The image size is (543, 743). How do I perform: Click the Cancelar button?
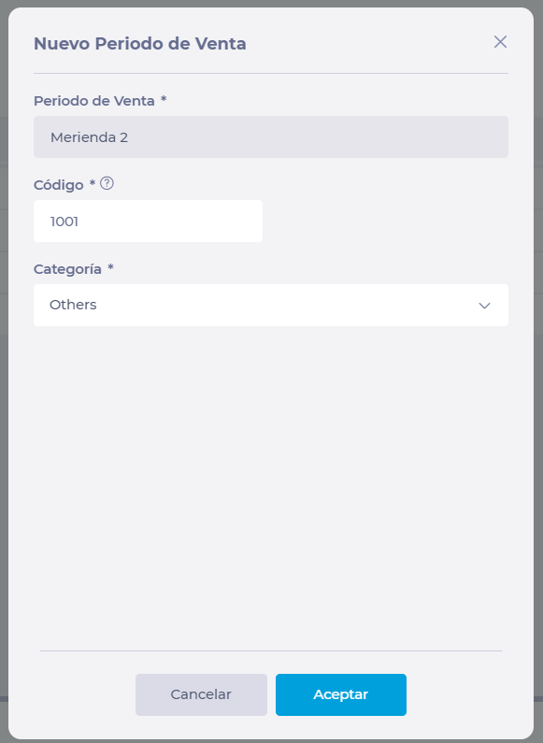(201, 694)
